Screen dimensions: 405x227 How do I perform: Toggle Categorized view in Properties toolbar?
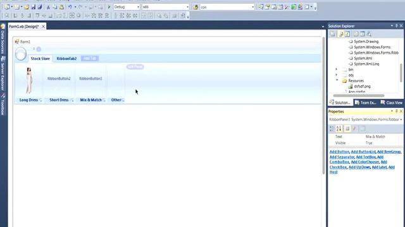[332, 129]
